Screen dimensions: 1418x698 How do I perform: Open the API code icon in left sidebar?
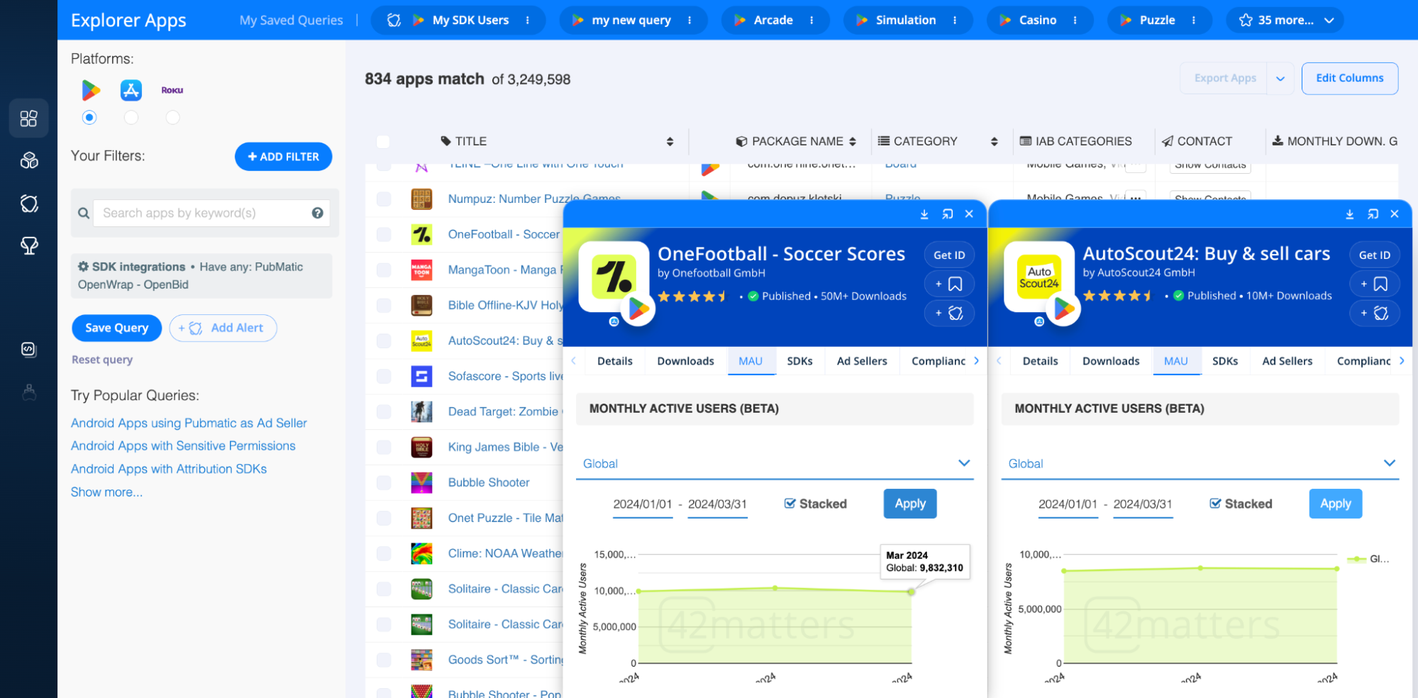28,349
